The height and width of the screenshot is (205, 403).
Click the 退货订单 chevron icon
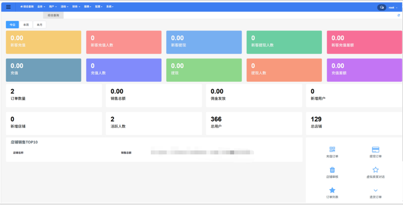(376, 190)
